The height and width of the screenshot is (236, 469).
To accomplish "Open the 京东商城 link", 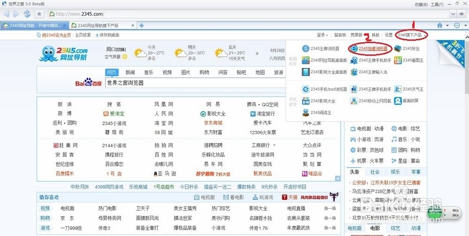I will (213, 123).
